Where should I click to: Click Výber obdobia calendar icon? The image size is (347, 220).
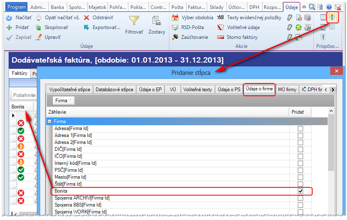click(x=175, y=18)
